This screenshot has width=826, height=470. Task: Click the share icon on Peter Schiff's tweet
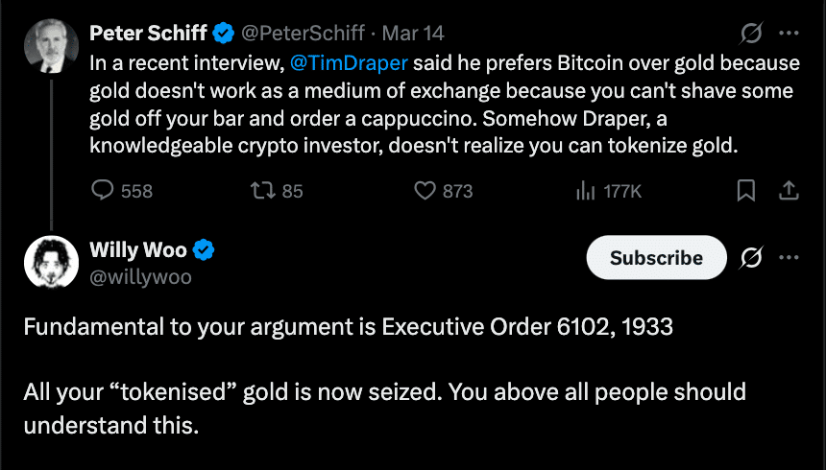coord(789,191)
